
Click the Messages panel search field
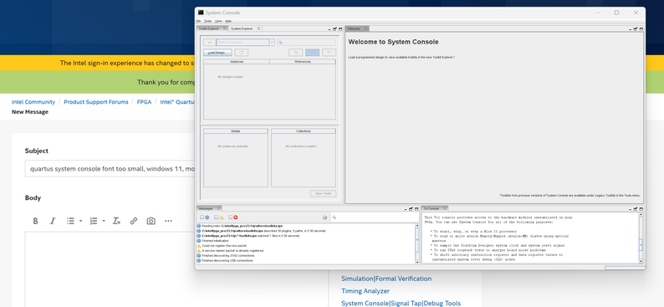375,217
